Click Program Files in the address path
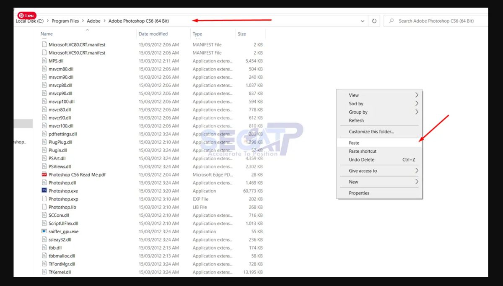This screenshot has width=503, height=286. tap(65, 21)
